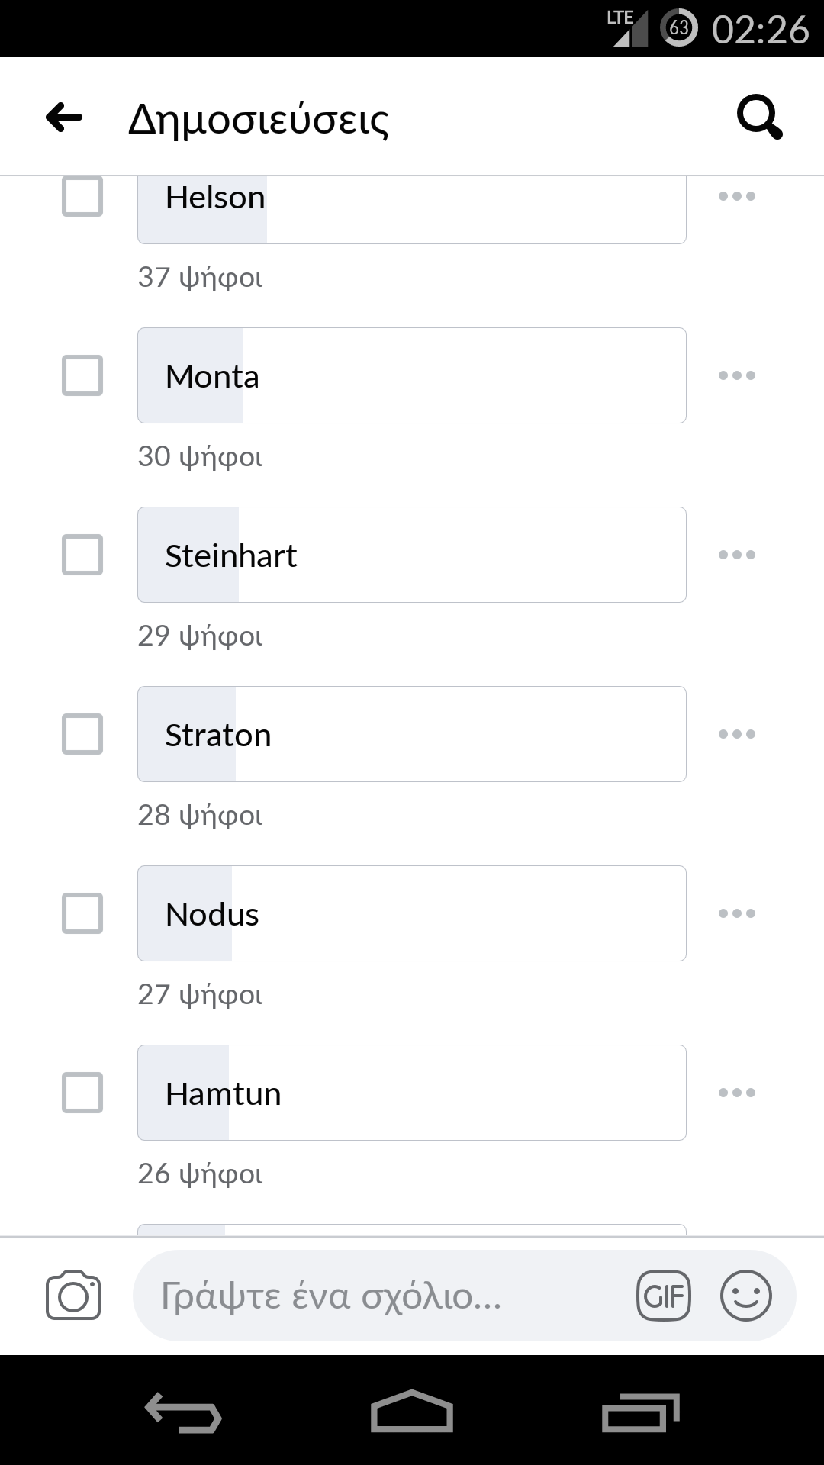824x1465 pixels.
Task: View the 37 votes for Helson
Action: pos(200,277)
